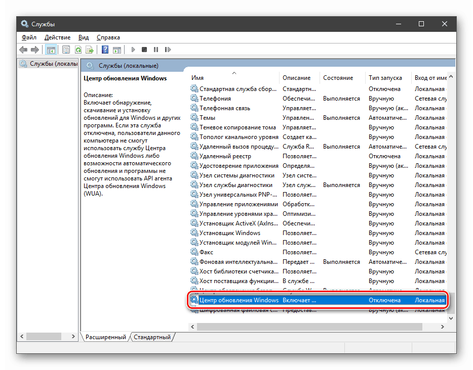Open Help via the question mark icon
The width and height of the screenshot is (473, 370).
click(105, 50)
